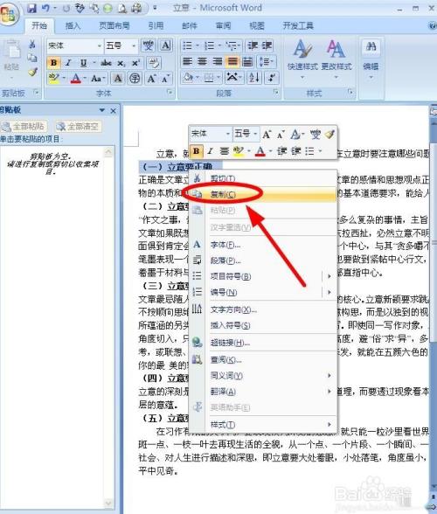This screenshot has height=514, width=437.
Task: Switch to the Insert (插入) ribbon tab
Action: [73, 25]
